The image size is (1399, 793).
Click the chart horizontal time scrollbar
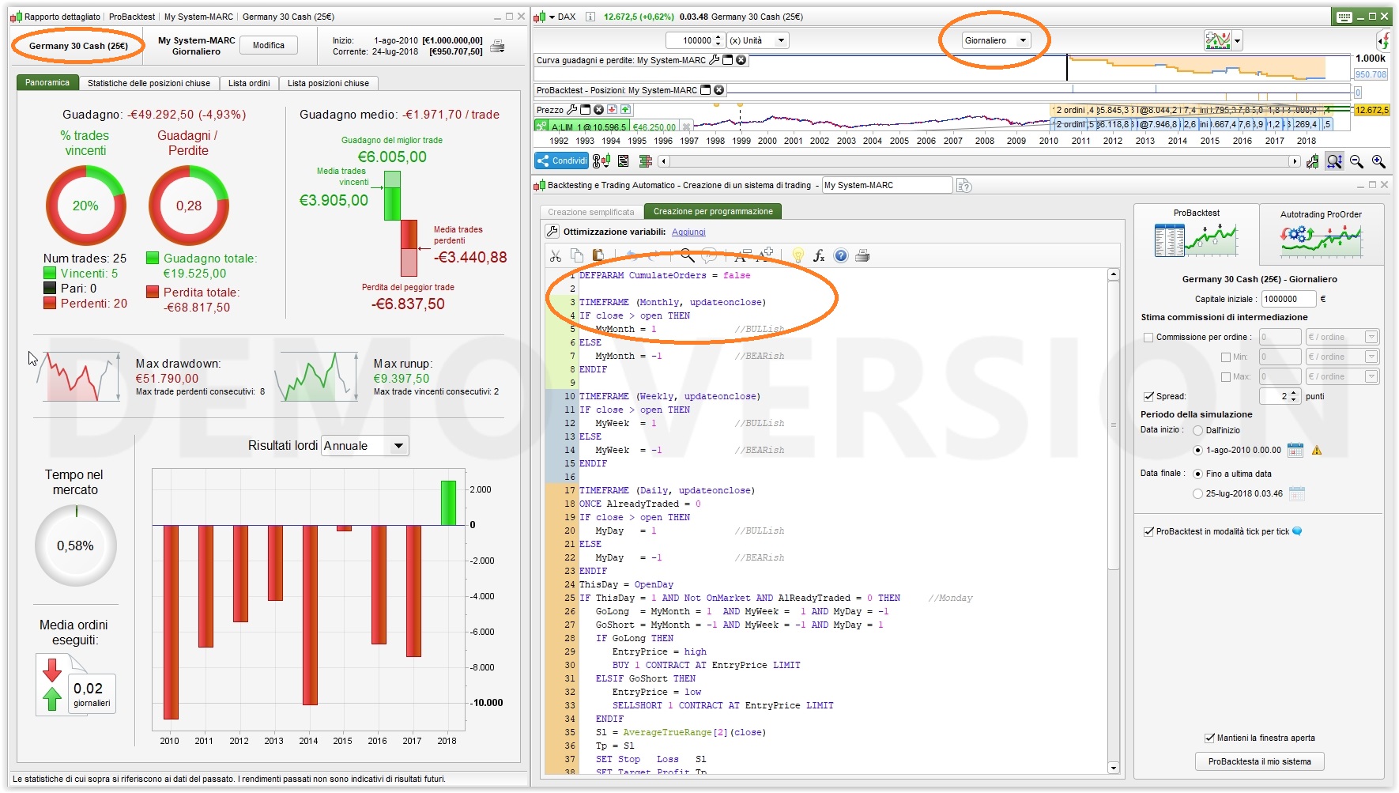click(x=979, y=161)
